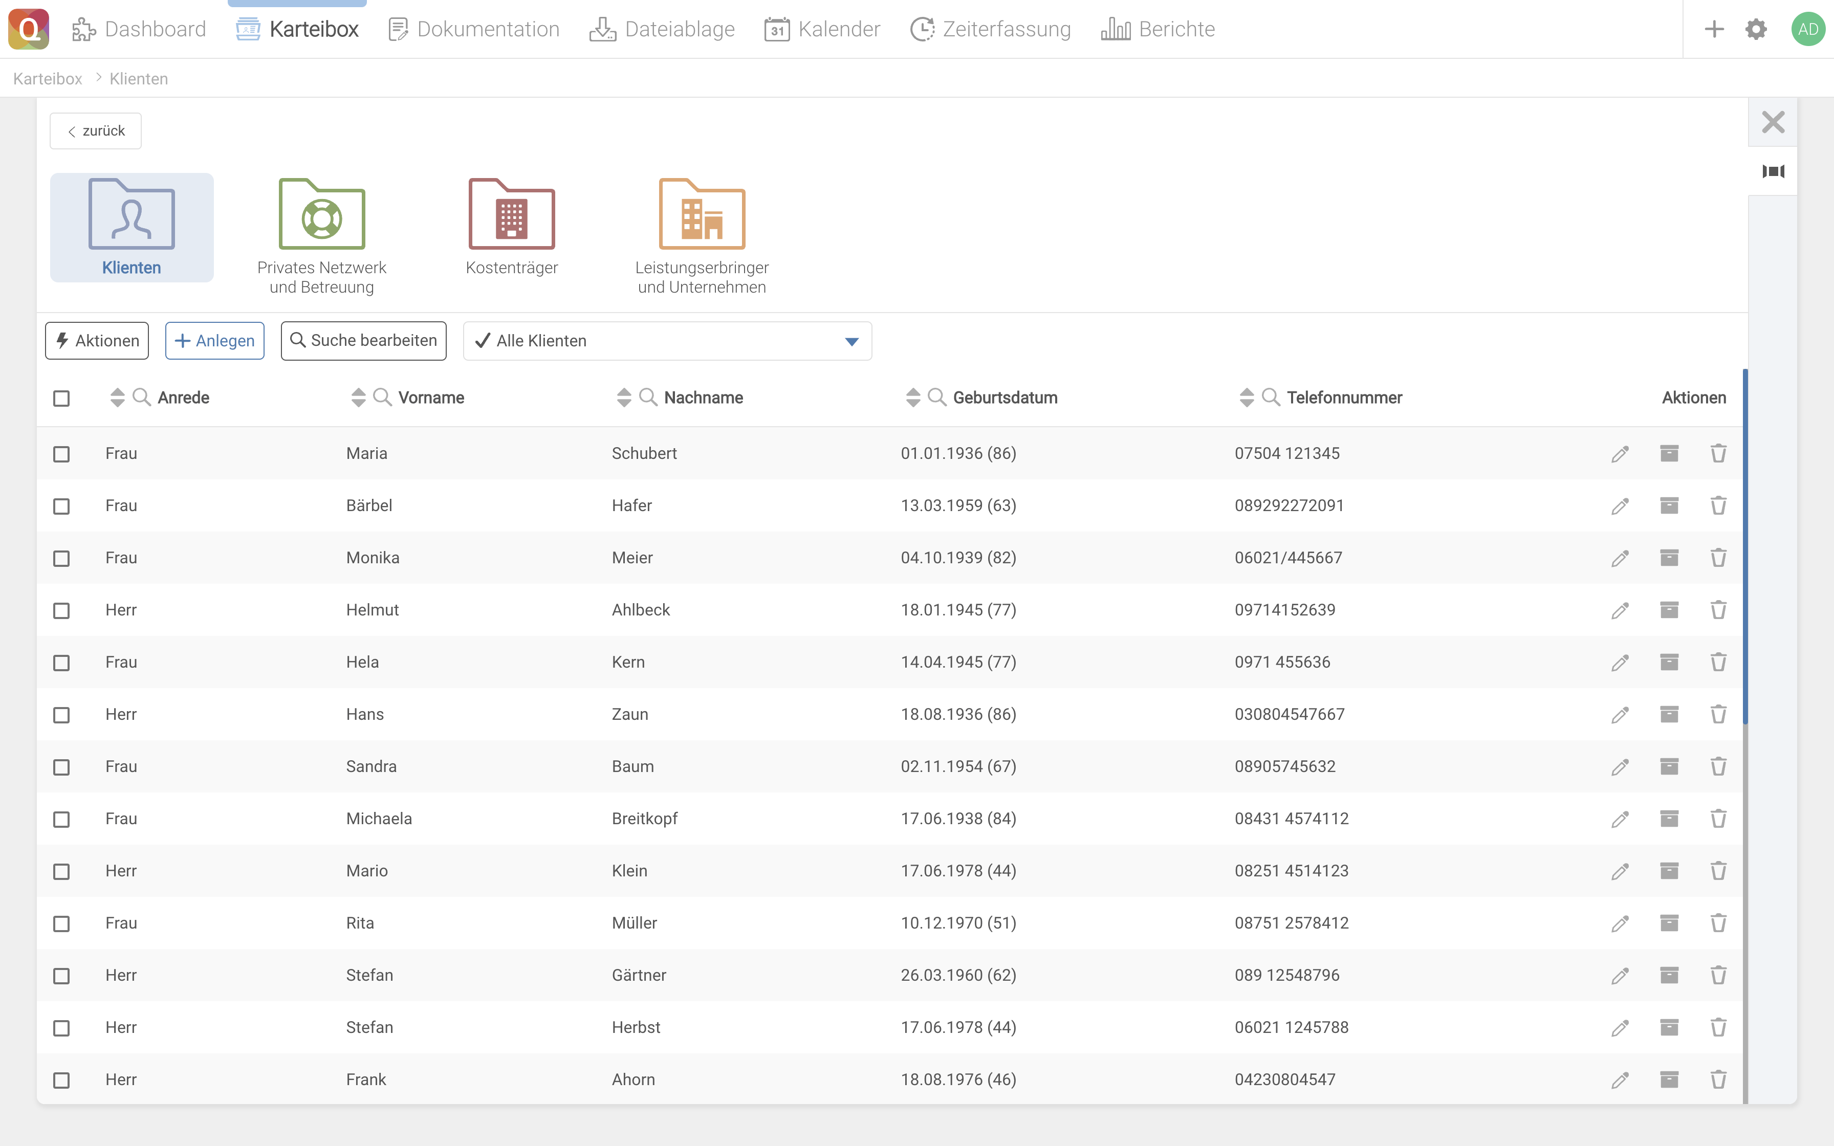The height and width of the screenshot is (1146, 1834).
Task: Open the Zeiterfassung tab
Action: [991, 29]
